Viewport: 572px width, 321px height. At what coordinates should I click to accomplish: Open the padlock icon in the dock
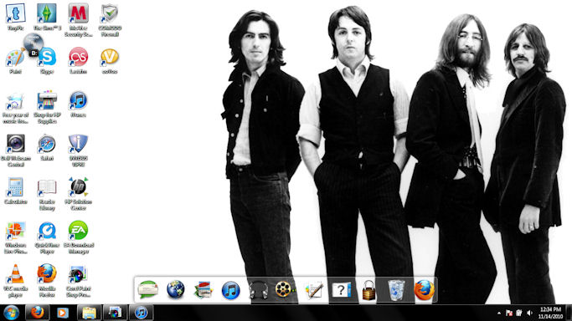click(368, 290)
